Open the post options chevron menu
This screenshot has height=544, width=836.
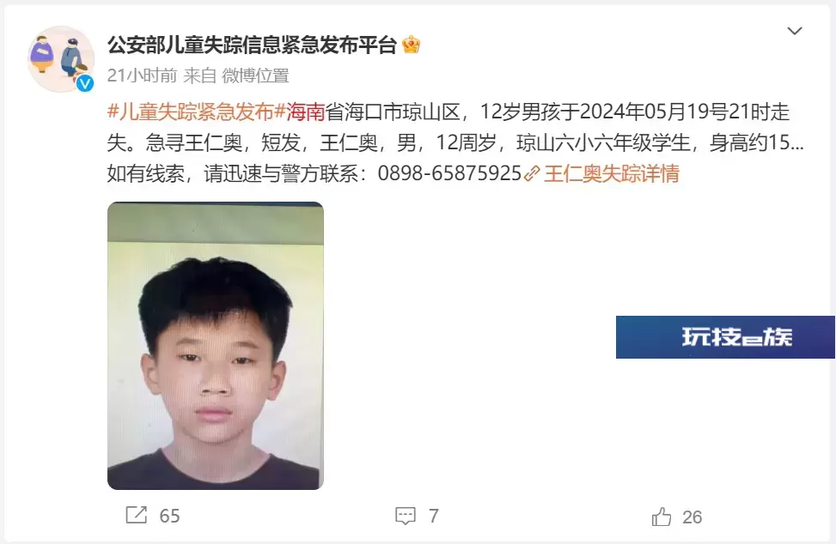[x=795, y=31]
